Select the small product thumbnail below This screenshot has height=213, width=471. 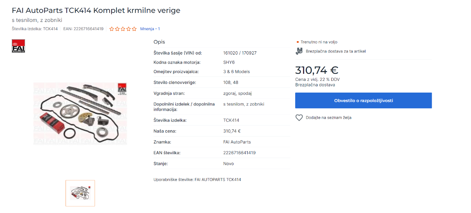80,193
